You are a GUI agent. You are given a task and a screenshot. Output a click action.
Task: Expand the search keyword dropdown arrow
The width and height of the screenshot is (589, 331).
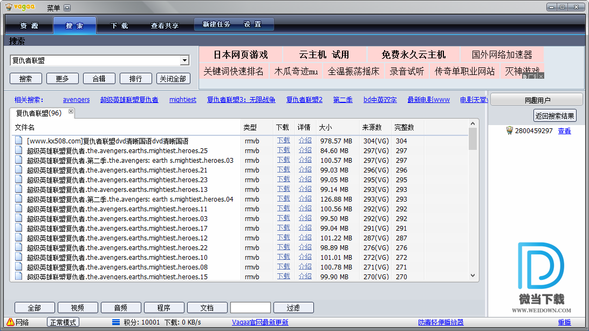[184, 60]
